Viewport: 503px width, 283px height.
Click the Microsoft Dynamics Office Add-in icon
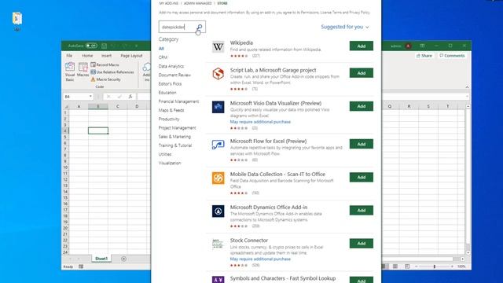pyautogui.click(x=218, y=211)
